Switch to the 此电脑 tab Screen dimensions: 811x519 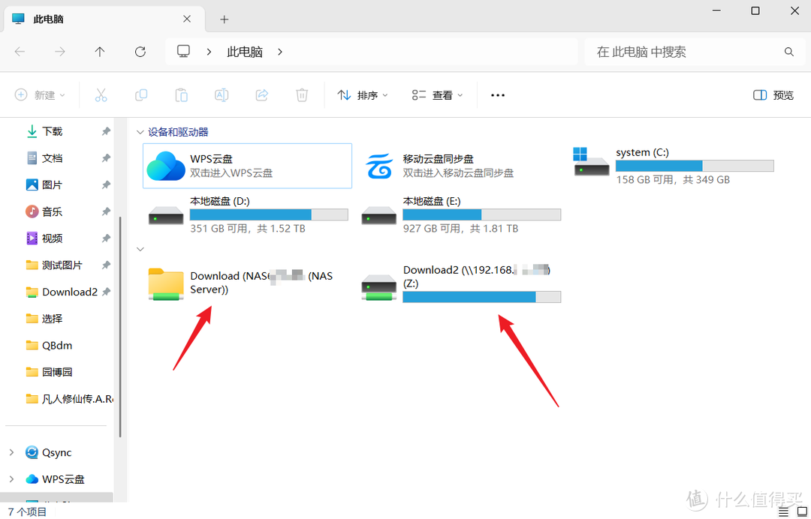point(104,19)
